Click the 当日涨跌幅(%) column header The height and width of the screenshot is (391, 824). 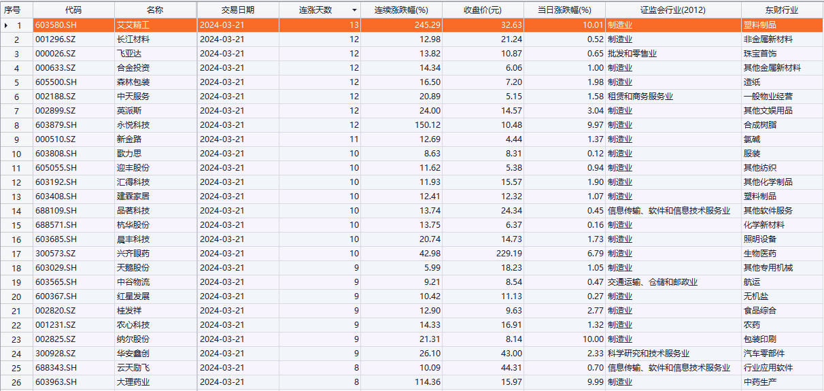[564, 10]
